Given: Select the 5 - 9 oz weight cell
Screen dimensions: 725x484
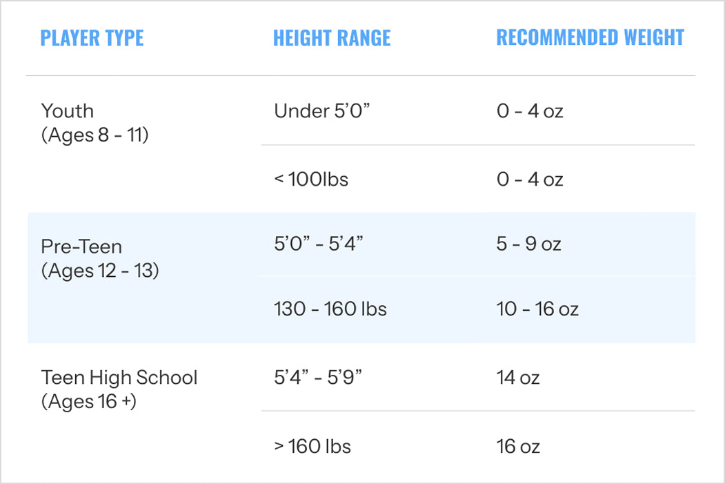Looking at the screenshot, I should pyautogui.click(x=528, y=244).
